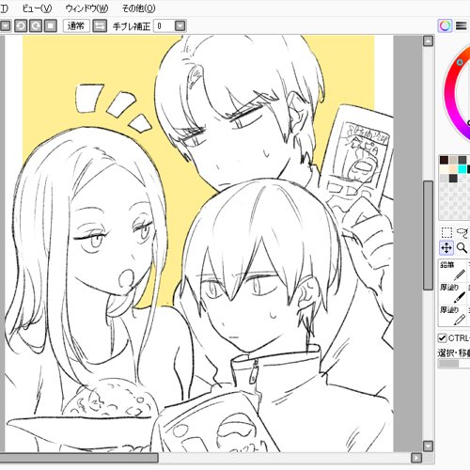Select the Move tool
470x470 pixels.
446,248
